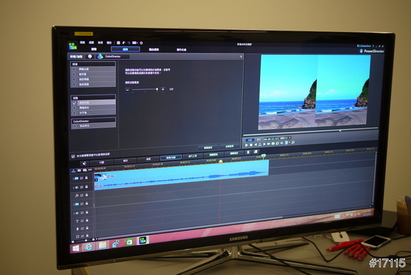This screenshot has height=275, width=411.
Task: Click the Undo arrow in the top toolbar
Action: click(124, 43)
